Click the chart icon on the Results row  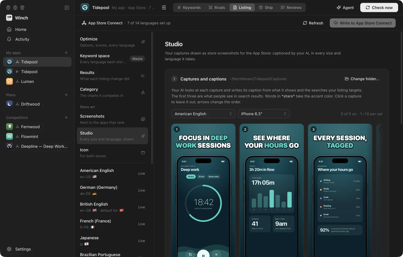click(x=143, y=76)
